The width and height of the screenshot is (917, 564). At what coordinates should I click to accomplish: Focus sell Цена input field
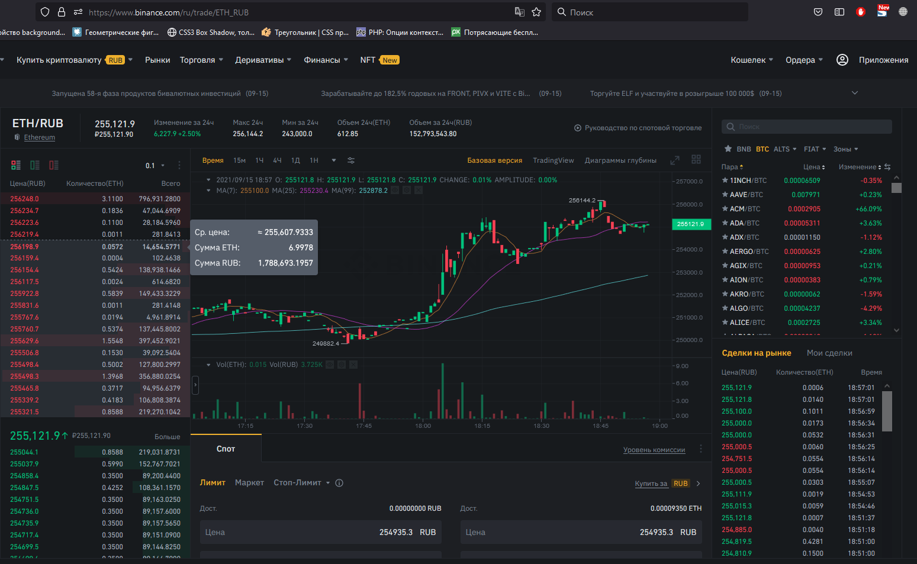click(581, 532)
